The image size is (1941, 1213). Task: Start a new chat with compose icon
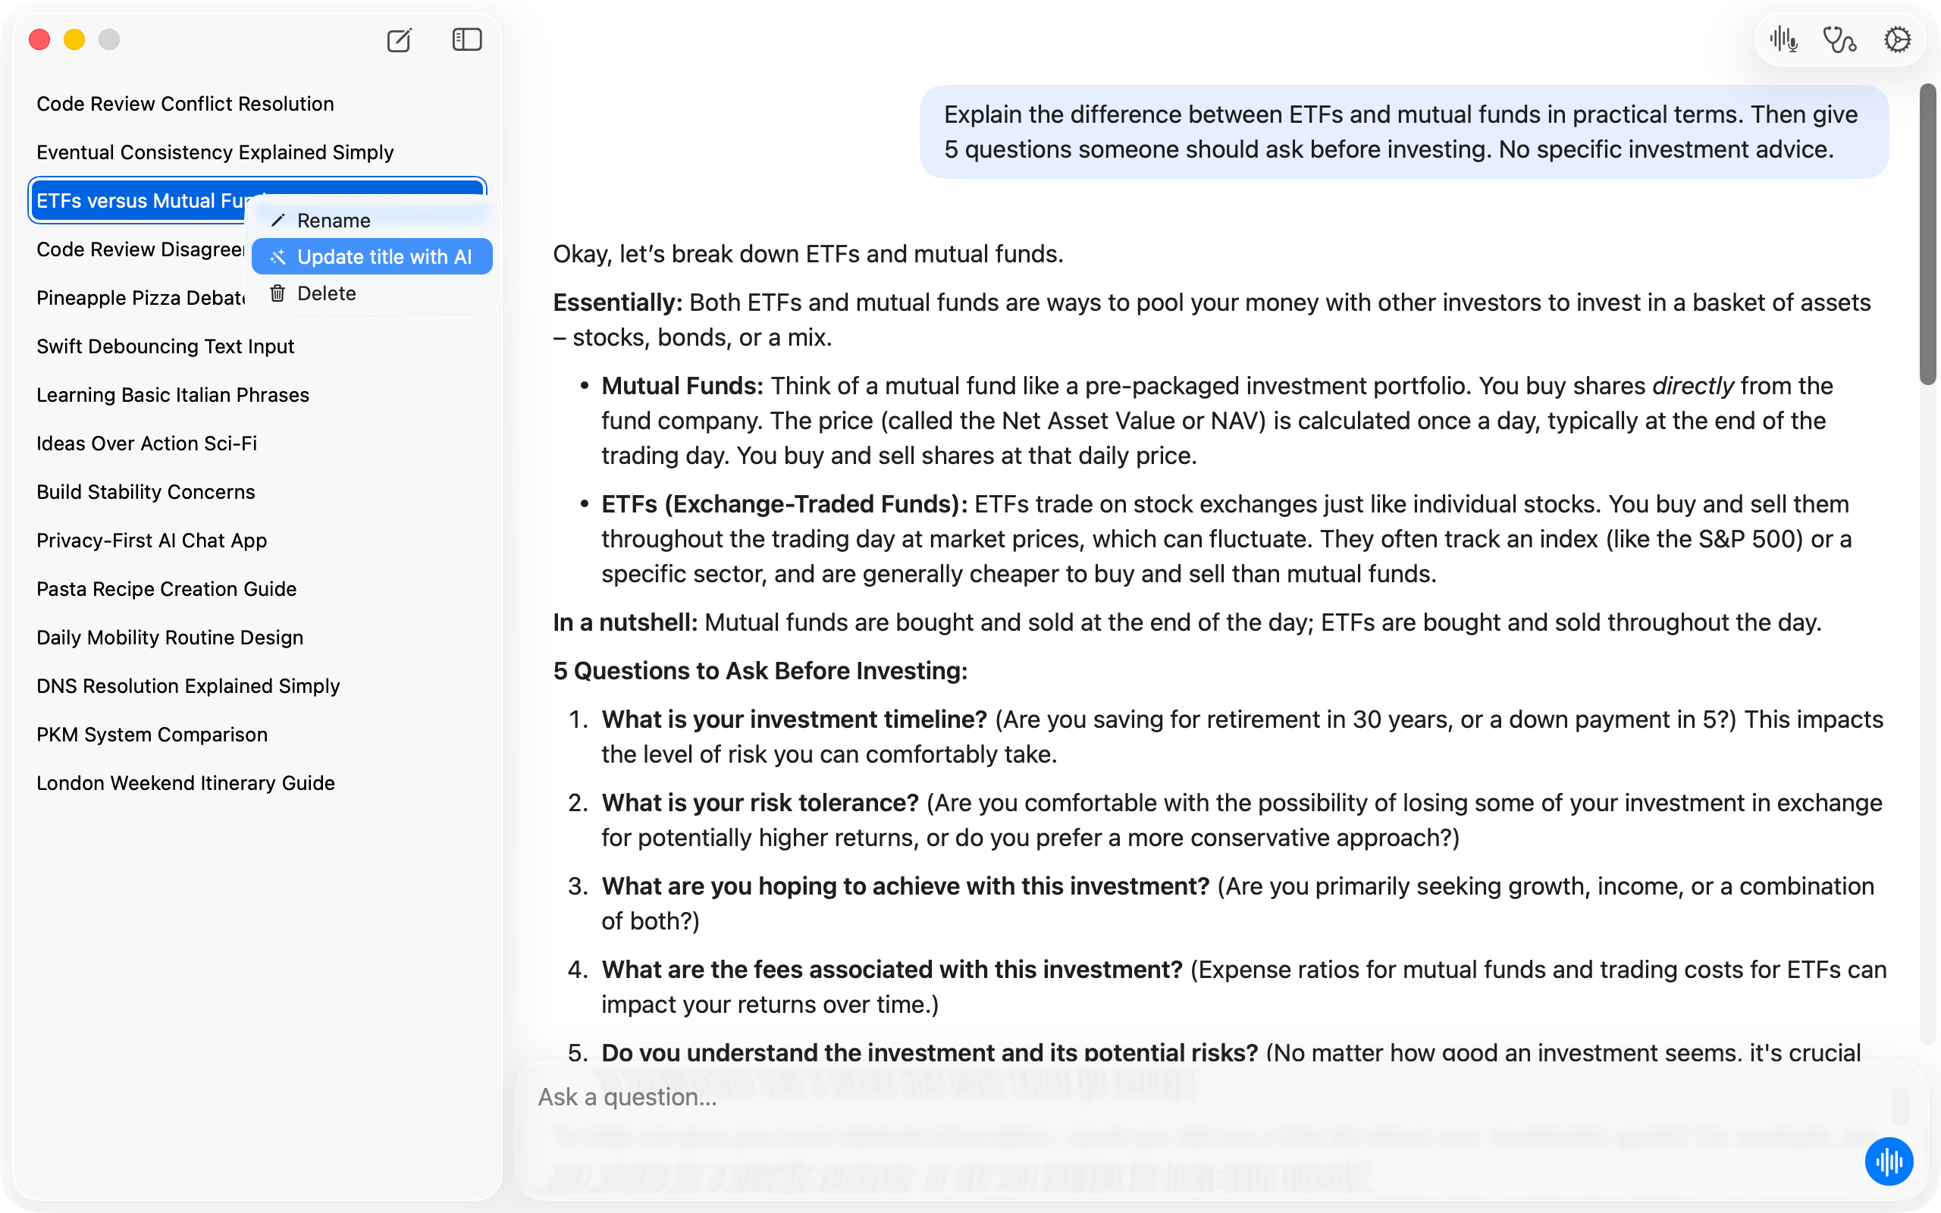pyautogui.click(x=399, y=39)
